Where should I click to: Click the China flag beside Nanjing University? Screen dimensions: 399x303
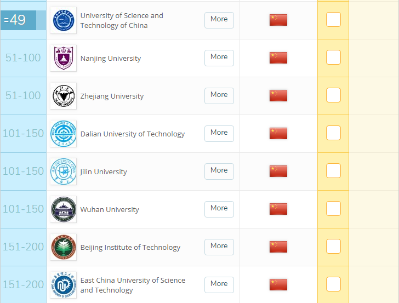[x=278, y=58]
